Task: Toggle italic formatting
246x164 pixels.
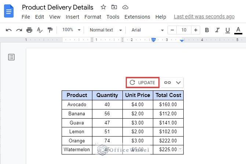Action: (217, 30)
